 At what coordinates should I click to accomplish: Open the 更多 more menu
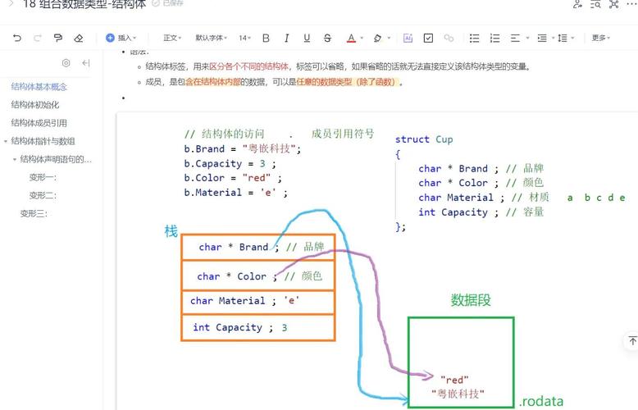[x=600, y=38]
